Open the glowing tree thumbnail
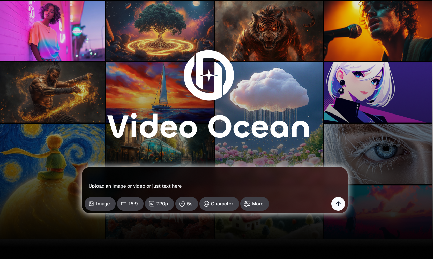The width and height of the screenshot is (433, 259). click(160, 31)
